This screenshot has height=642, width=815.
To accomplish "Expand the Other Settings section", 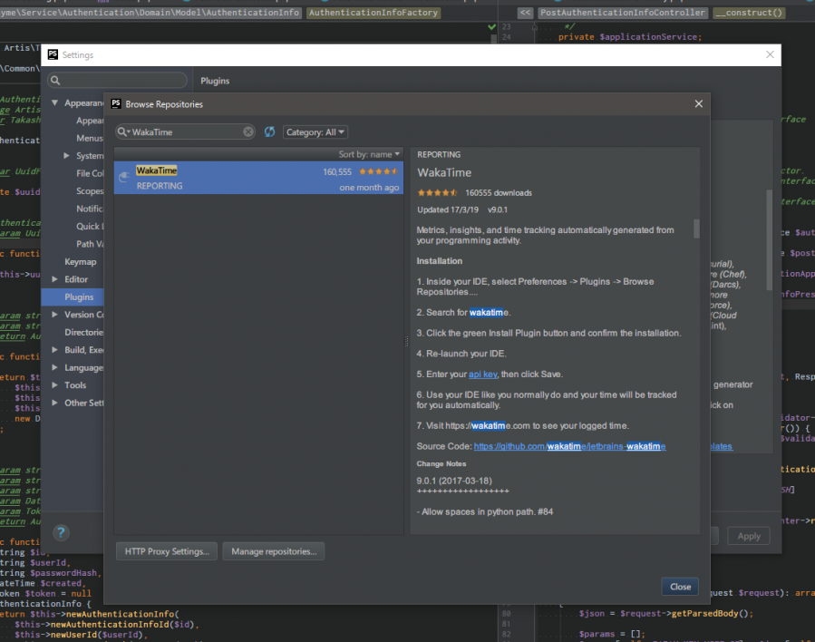I will click(x=54, y=403).
